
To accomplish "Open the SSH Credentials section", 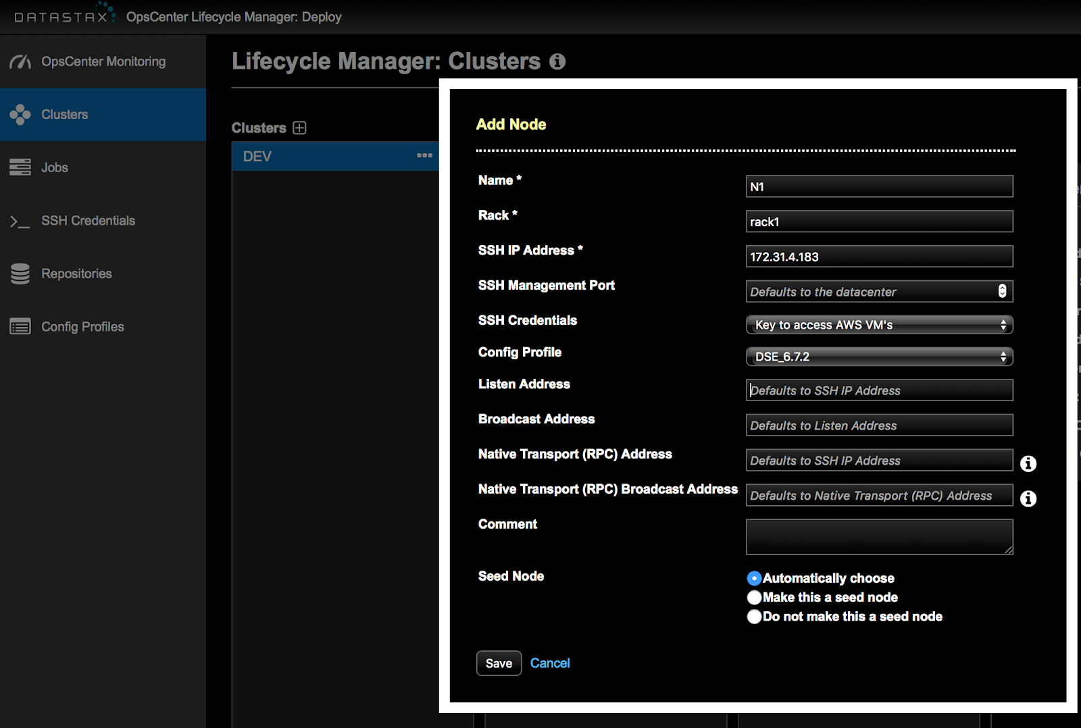I will point(103,221).
